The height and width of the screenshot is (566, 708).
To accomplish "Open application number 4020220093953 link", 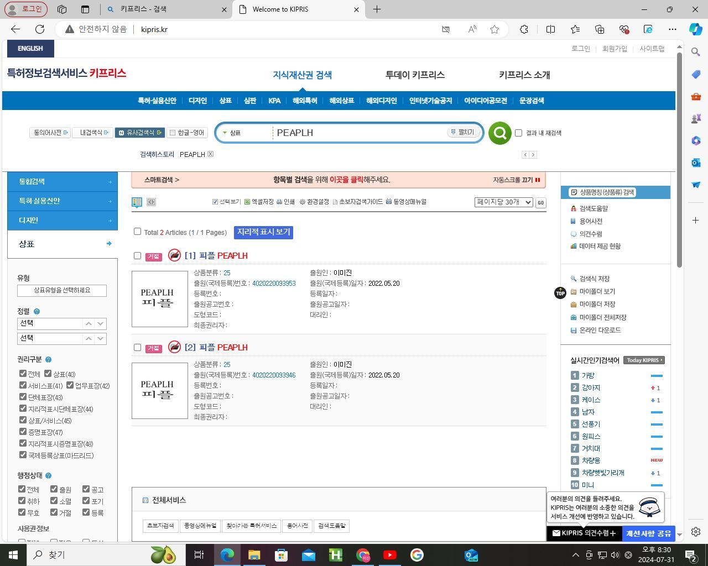I will click(x=274, y=284).
